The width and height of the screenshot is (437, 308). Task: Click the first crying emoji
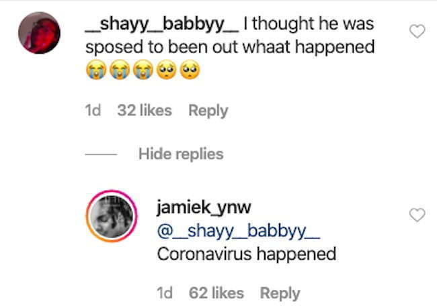pos(96,70)
